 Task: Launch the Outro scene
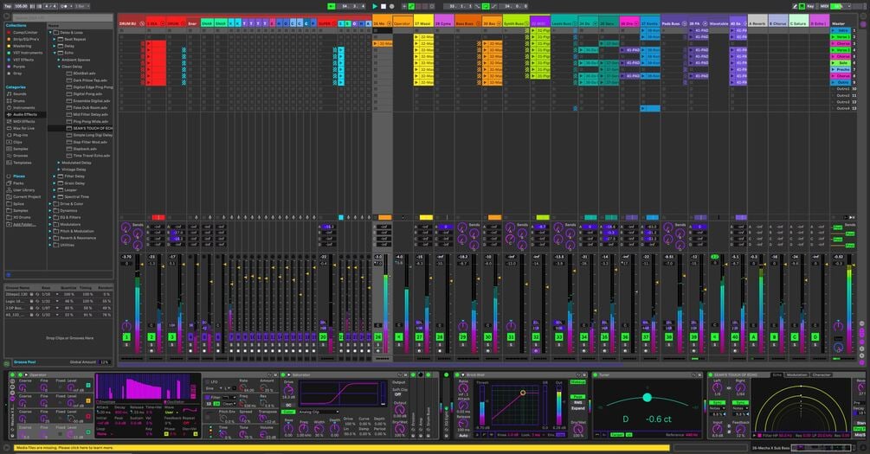(840, 83)
